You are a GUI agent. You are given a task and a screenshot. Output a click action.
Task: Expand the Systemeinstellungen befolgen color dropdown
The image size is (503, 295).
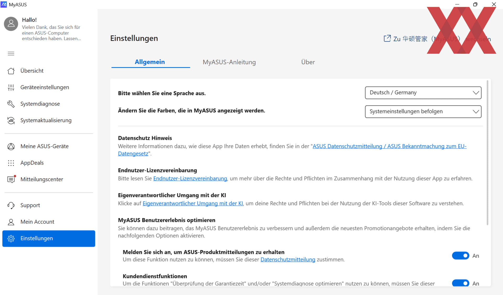tap(423, 112)
